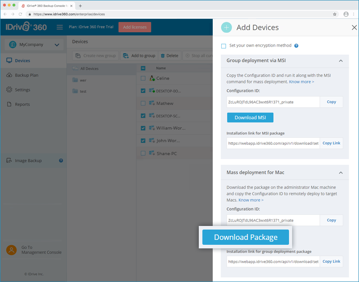
Task: Click the MSI Configuration ID field
Action: [x=273, y=102]
